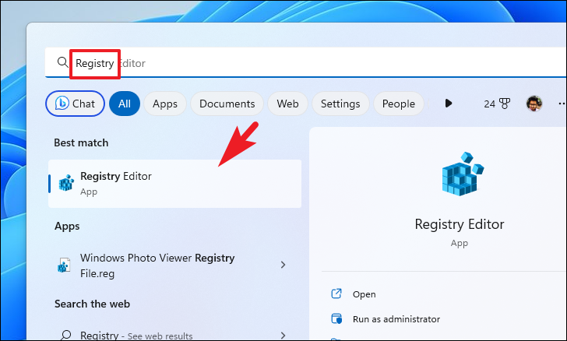Select the All filter tab
The width and height of the screenshot is (567, 341).
pyautogui.click(x=125, y=104)
